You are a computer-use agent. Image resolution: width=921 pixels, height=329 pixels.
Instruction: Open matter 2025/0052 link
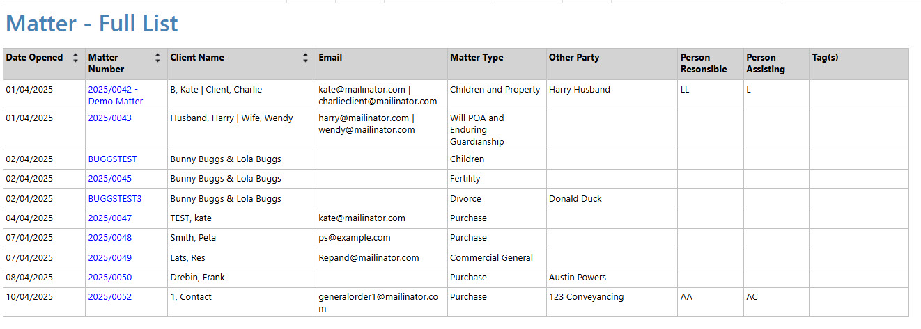point(109,297)
